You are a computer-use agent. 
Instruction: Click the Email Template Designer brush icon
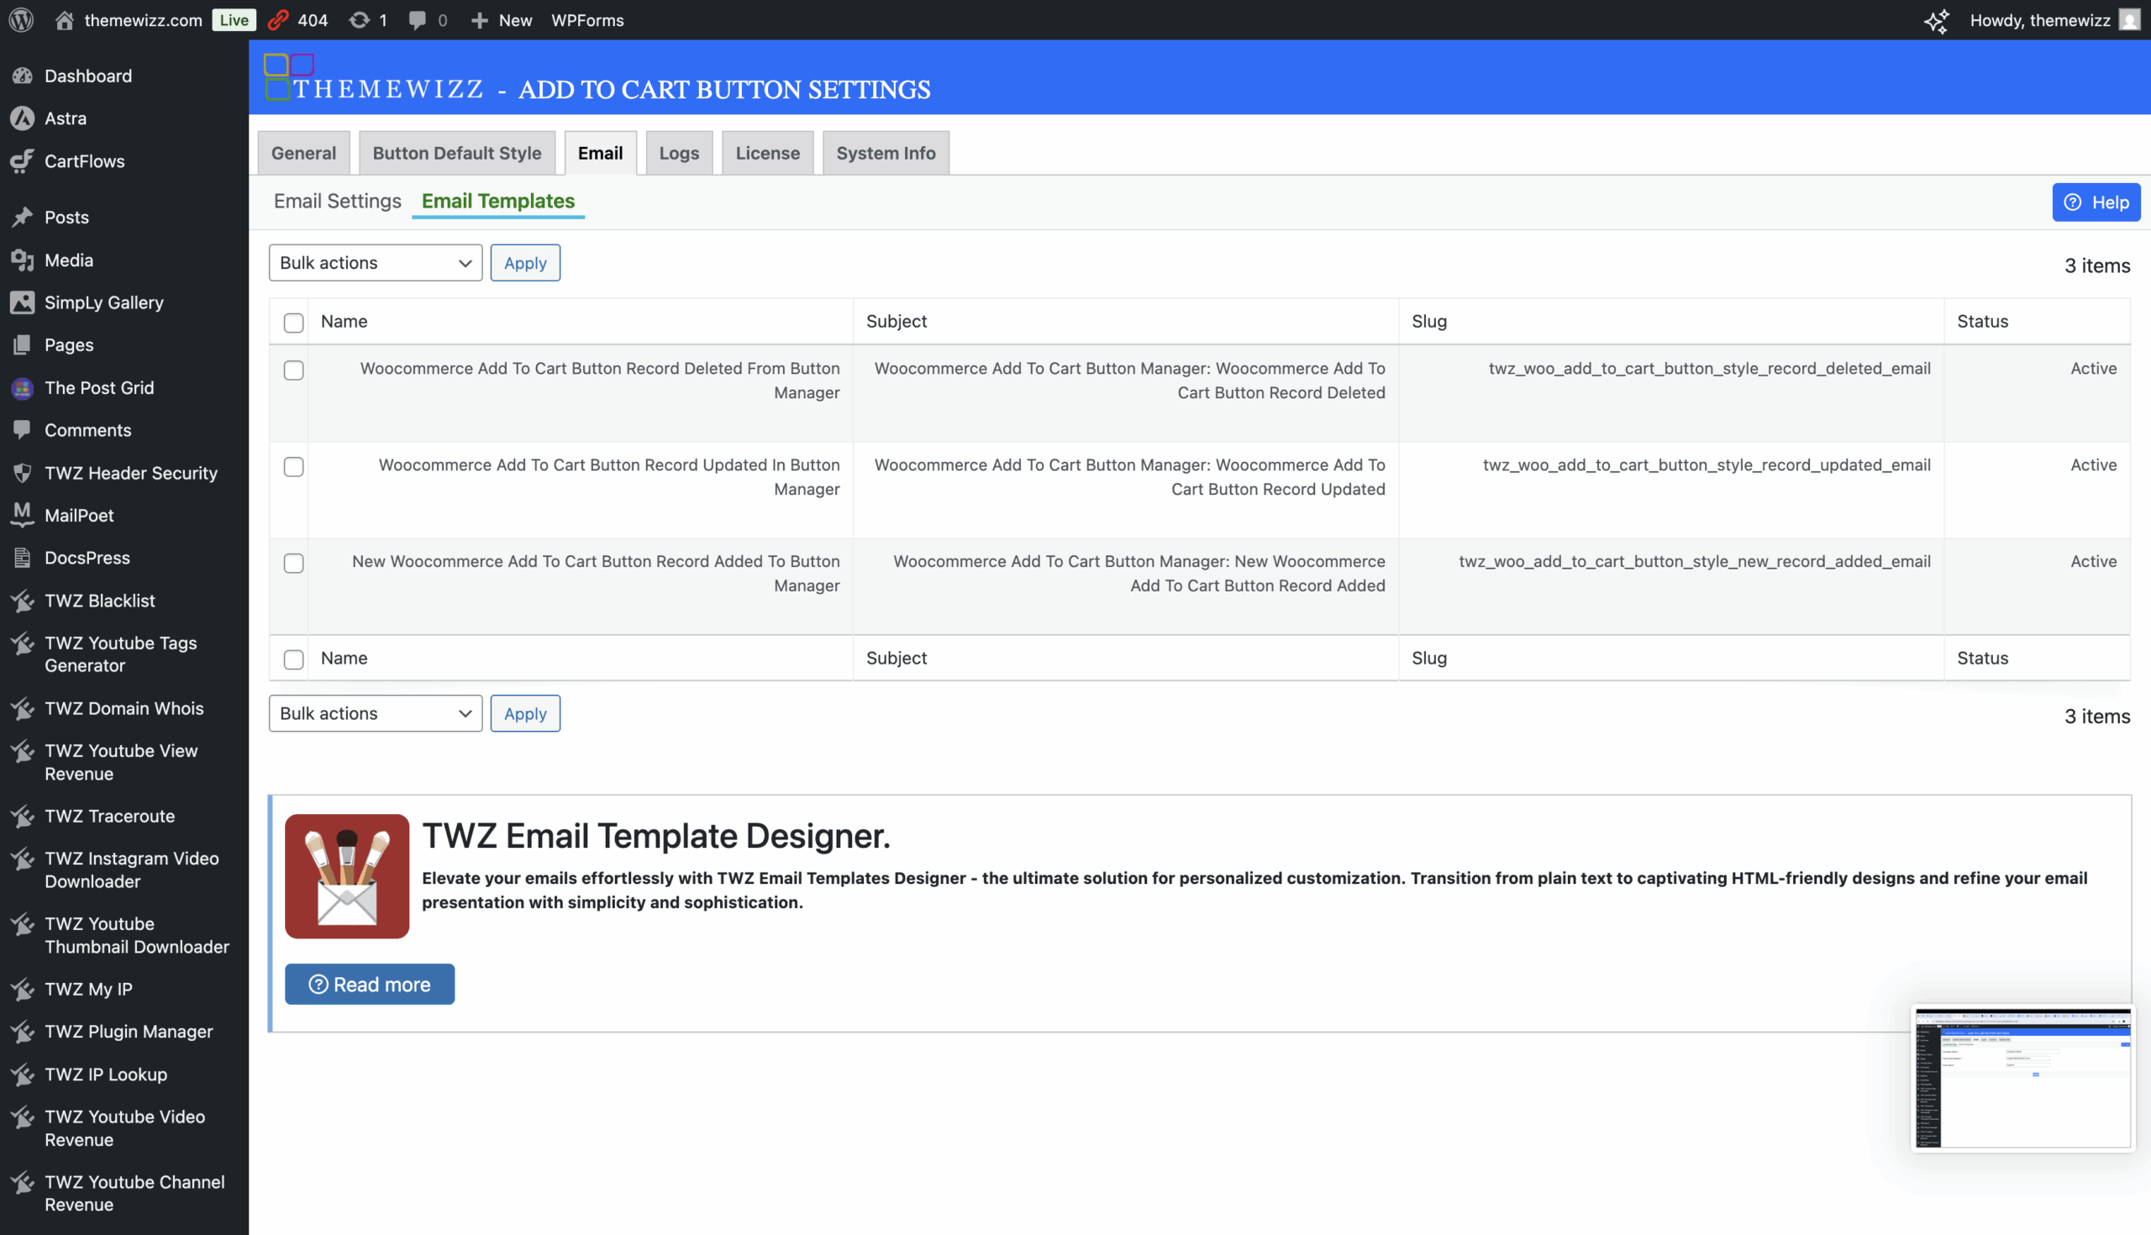click(x=347, y=875)
